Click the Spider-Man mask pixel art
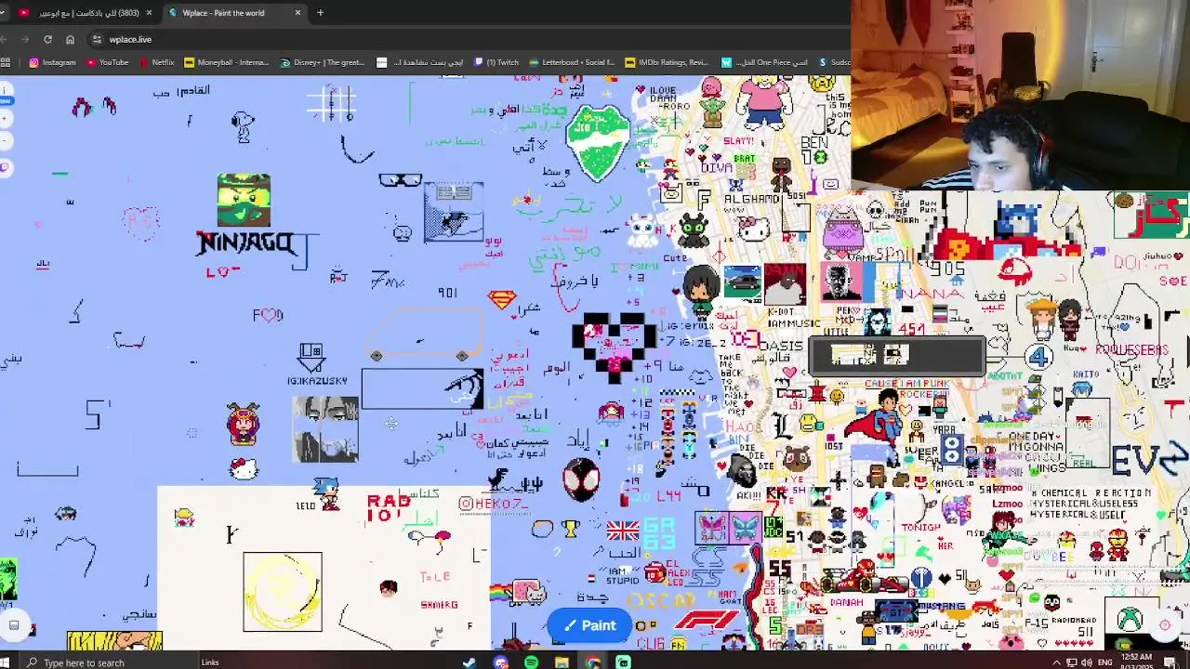This screenshot has height=669, width=1190. click(x=581, y=480)
